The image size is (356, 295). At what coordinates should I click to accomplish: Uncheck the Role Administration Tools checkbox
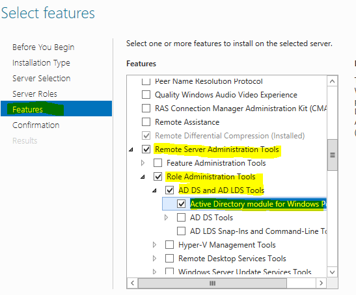157,176
